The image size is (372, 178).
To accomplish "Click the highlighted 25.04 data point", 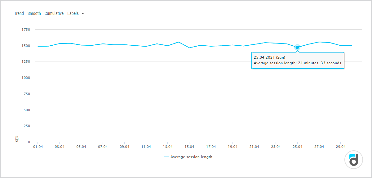I will [297, 47].
